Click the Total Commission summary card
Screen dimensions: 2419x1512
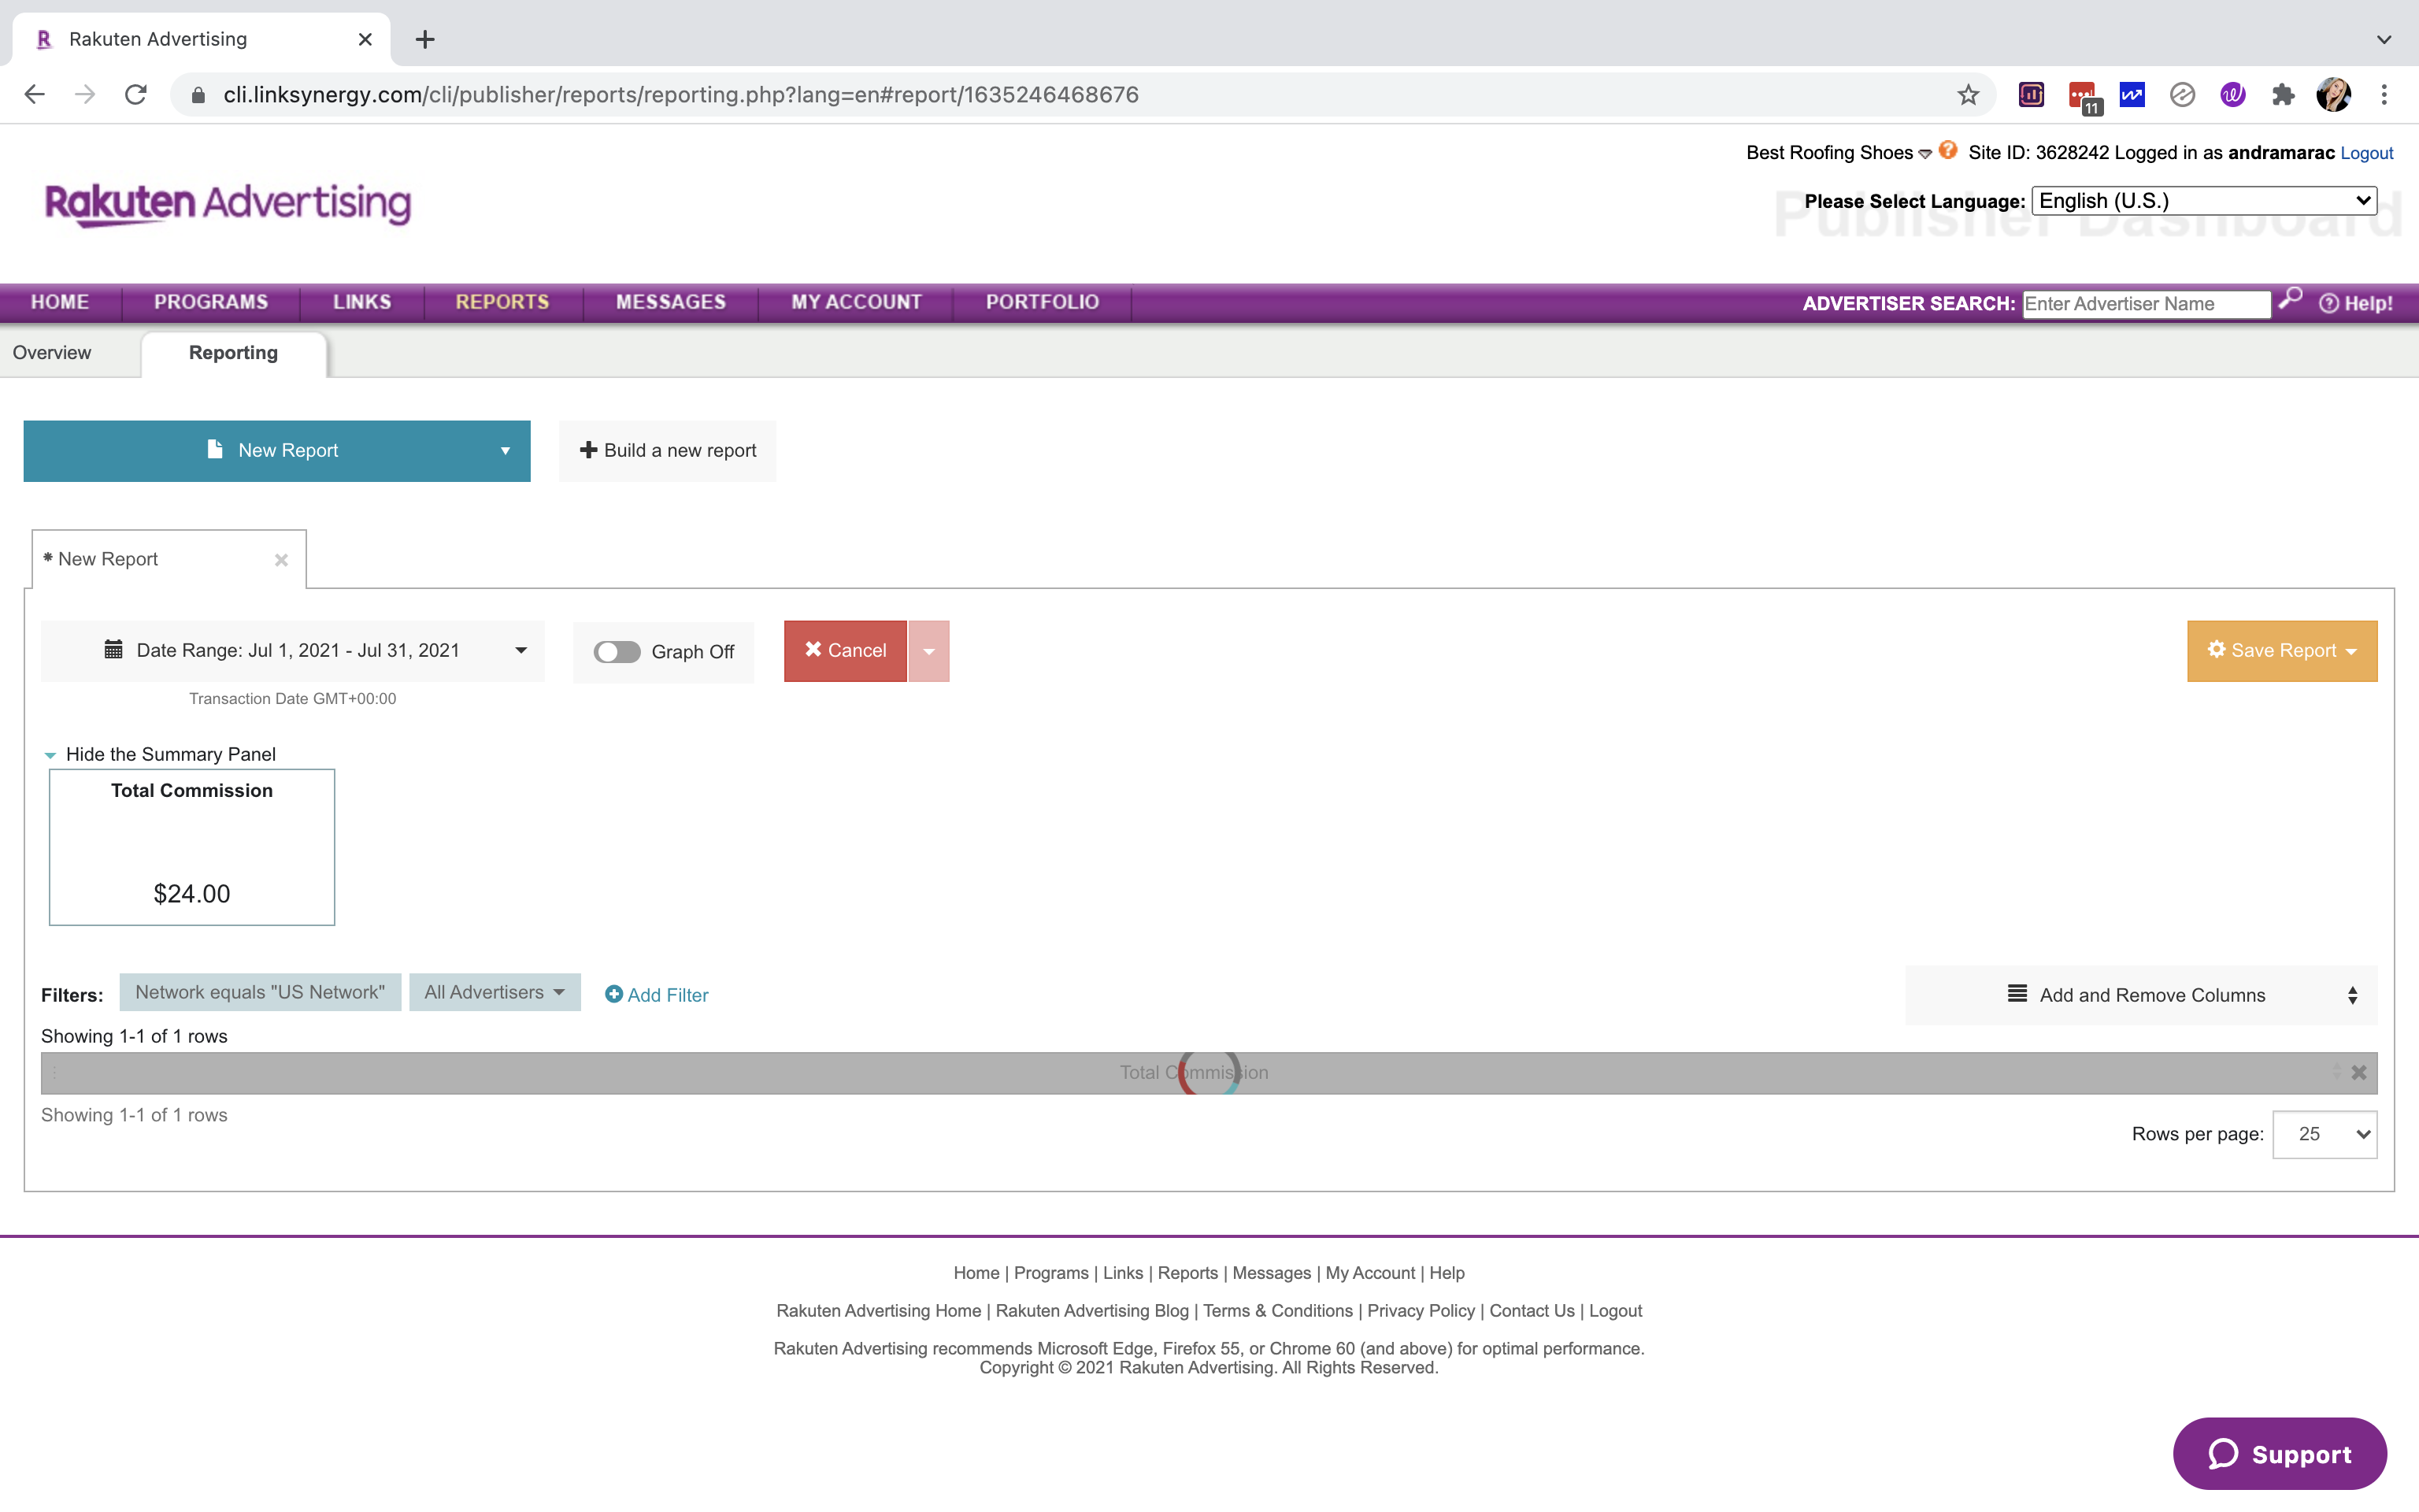[192, 847]
